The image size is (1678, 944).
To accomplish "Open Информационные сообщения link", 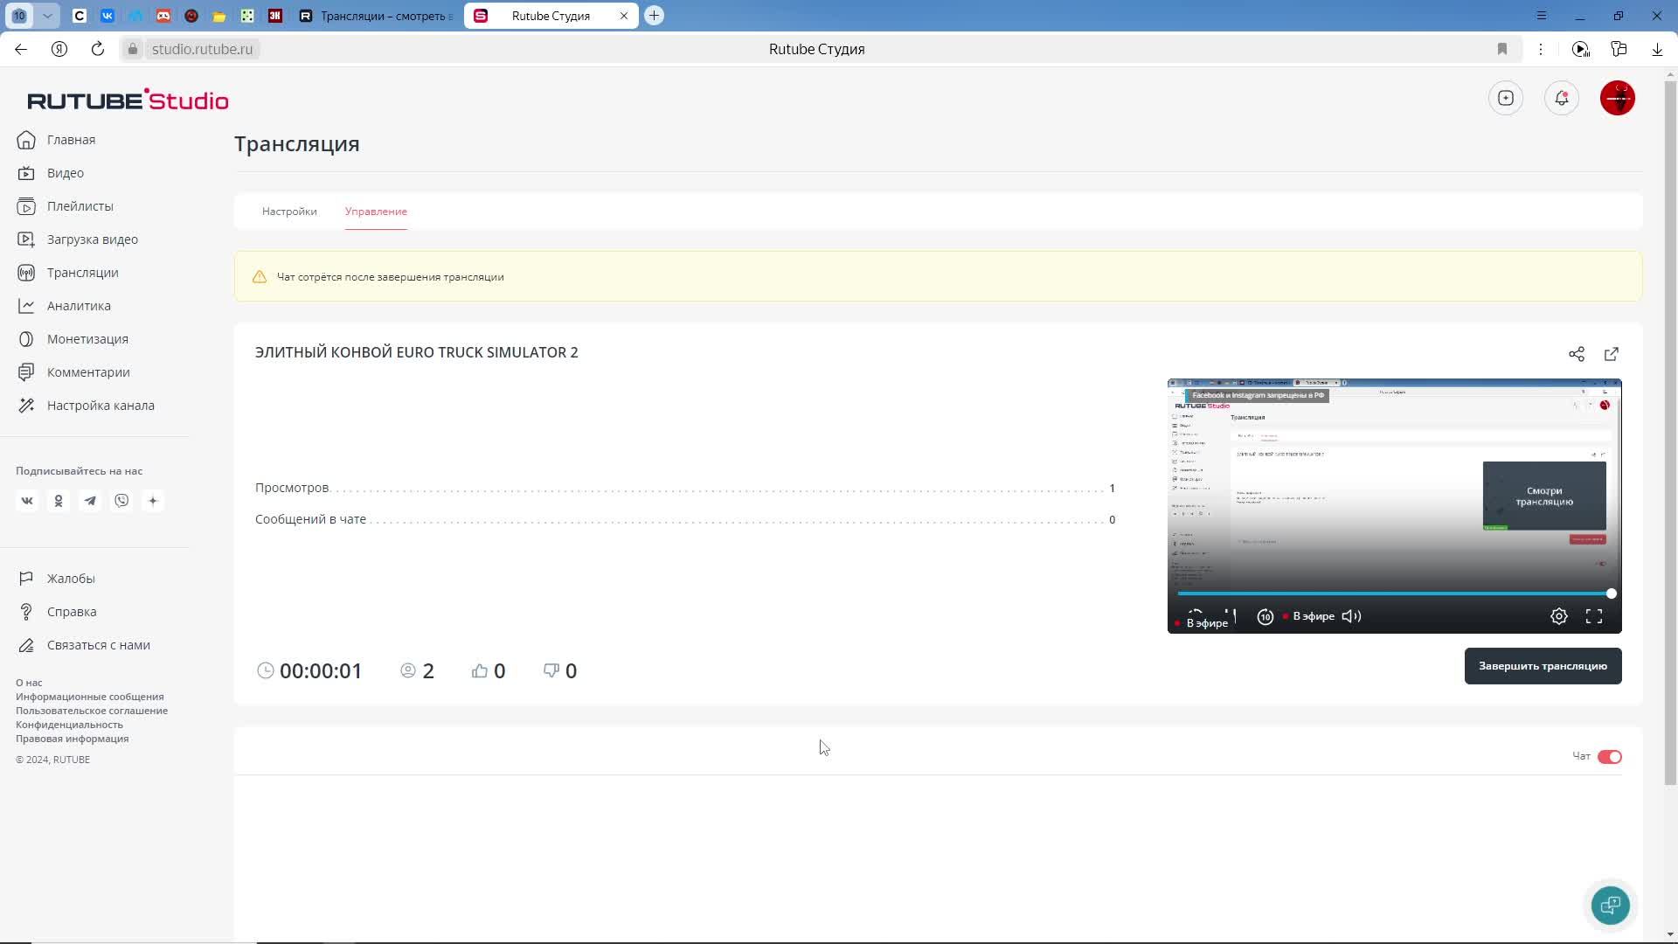I will tap(90, 697).
